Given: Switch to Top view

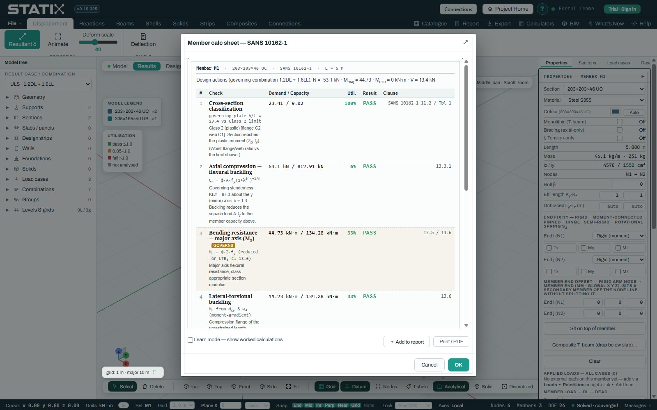Looking at the screenshot, I should point(214,387).
